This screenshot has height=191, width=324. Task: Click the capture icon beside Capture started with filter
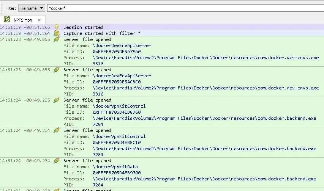pos(57,33)
